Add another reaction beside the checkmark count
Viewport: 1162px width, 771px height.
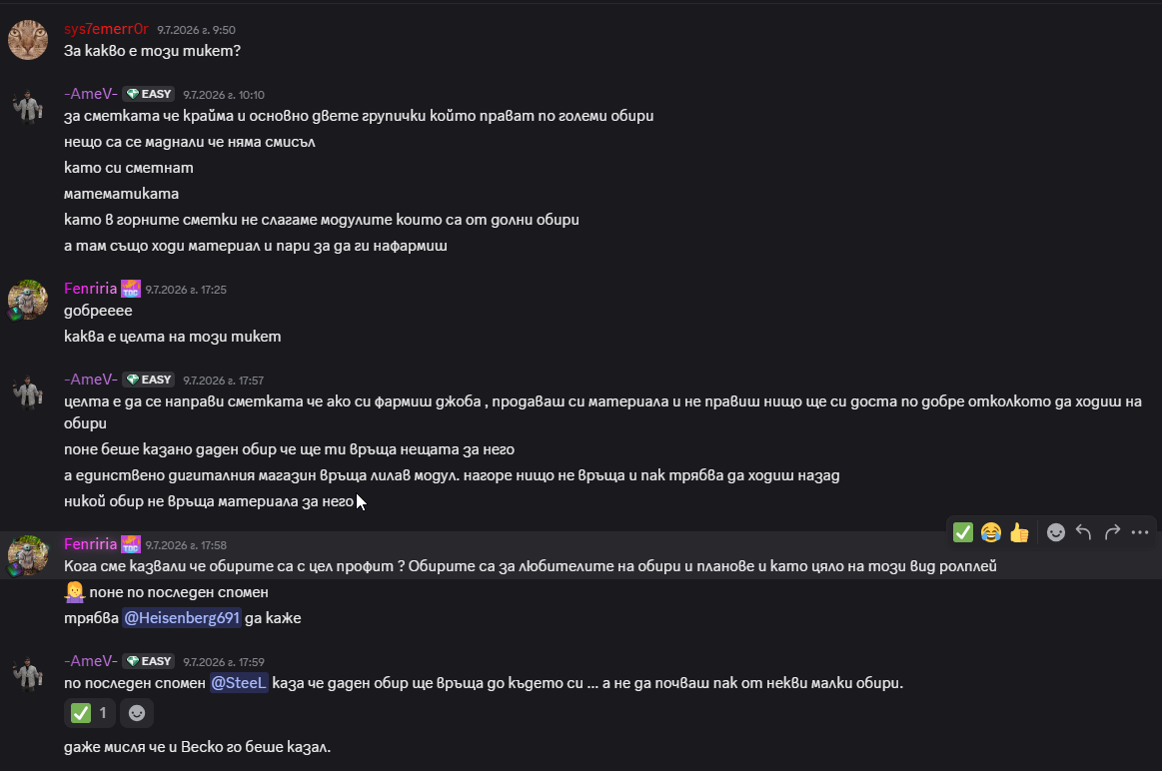point(136,712)
